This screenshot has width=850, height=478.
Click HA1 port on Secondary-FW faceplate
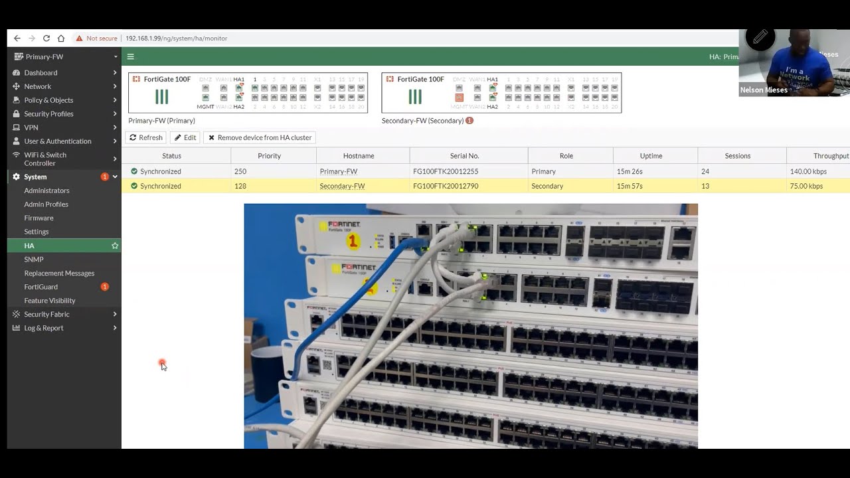(x=493, y=88)
